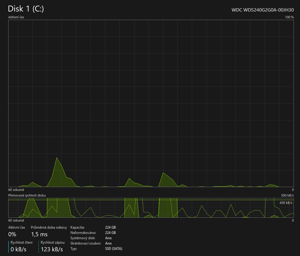Screen dimensions: 300x256
Task: Click the "Přenosová rychlost disku" label
Action: pyautogui.click(x=27, y=195)
